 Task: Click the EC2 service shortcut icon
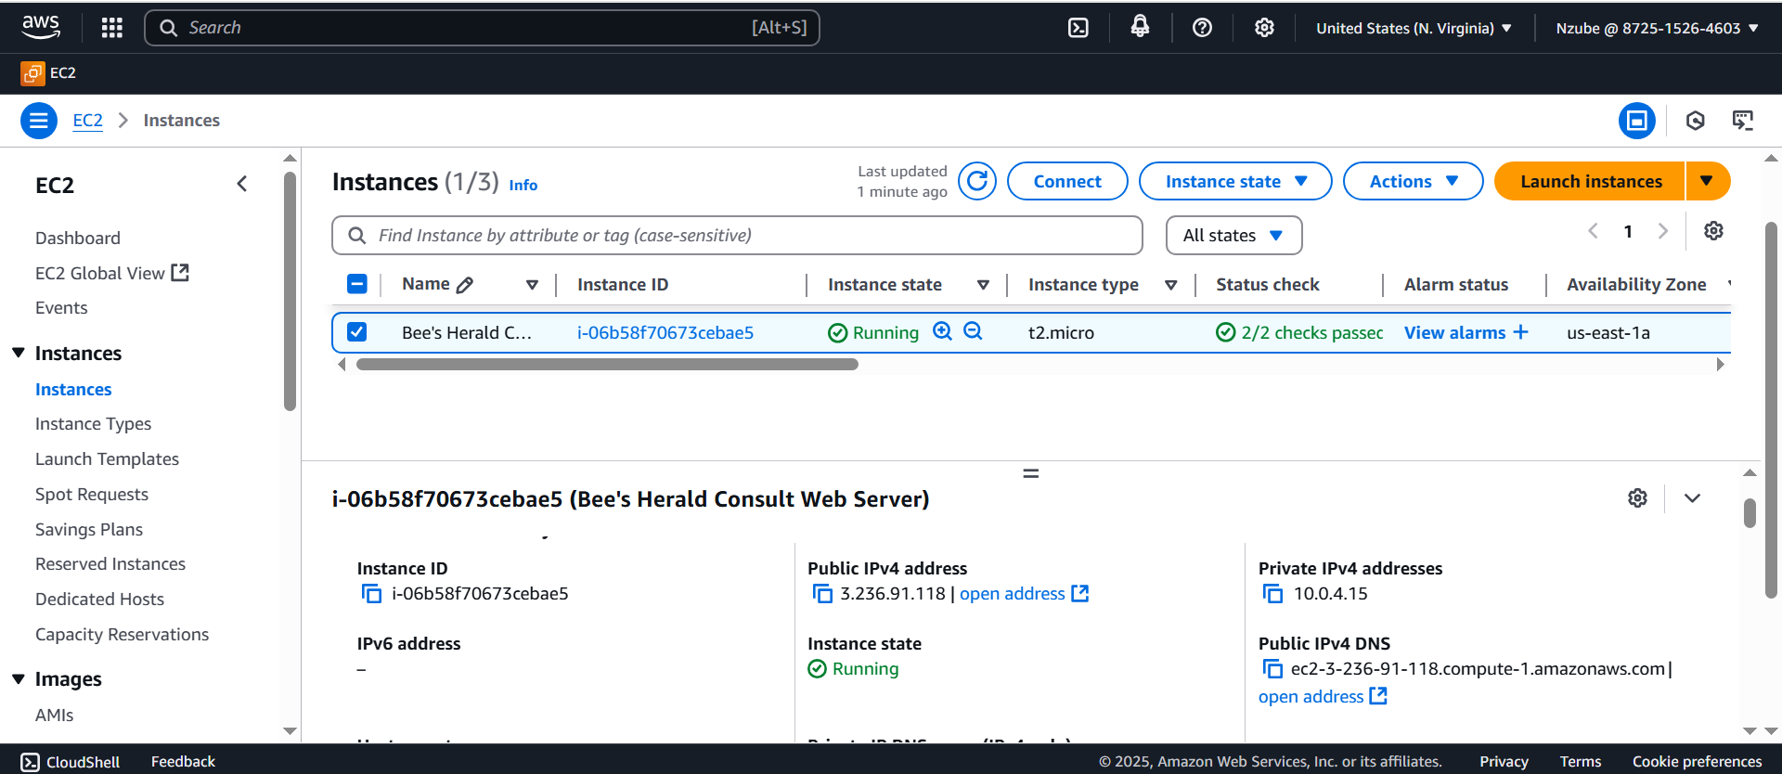[32, 72]
